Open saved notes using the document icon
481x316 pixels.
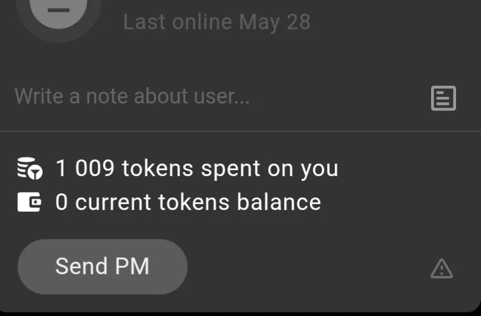pos(444,98)
